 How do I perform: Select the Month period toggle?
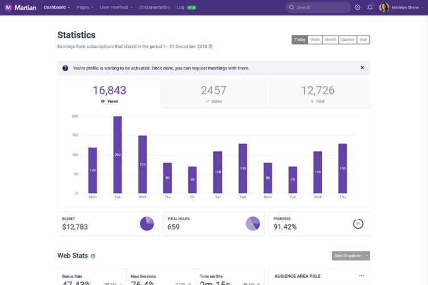click(330, 40)
